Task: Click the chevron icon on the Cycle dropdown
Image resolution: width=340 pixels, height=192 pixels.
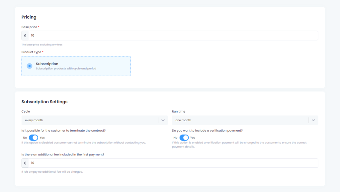Action: pos(163,120)
